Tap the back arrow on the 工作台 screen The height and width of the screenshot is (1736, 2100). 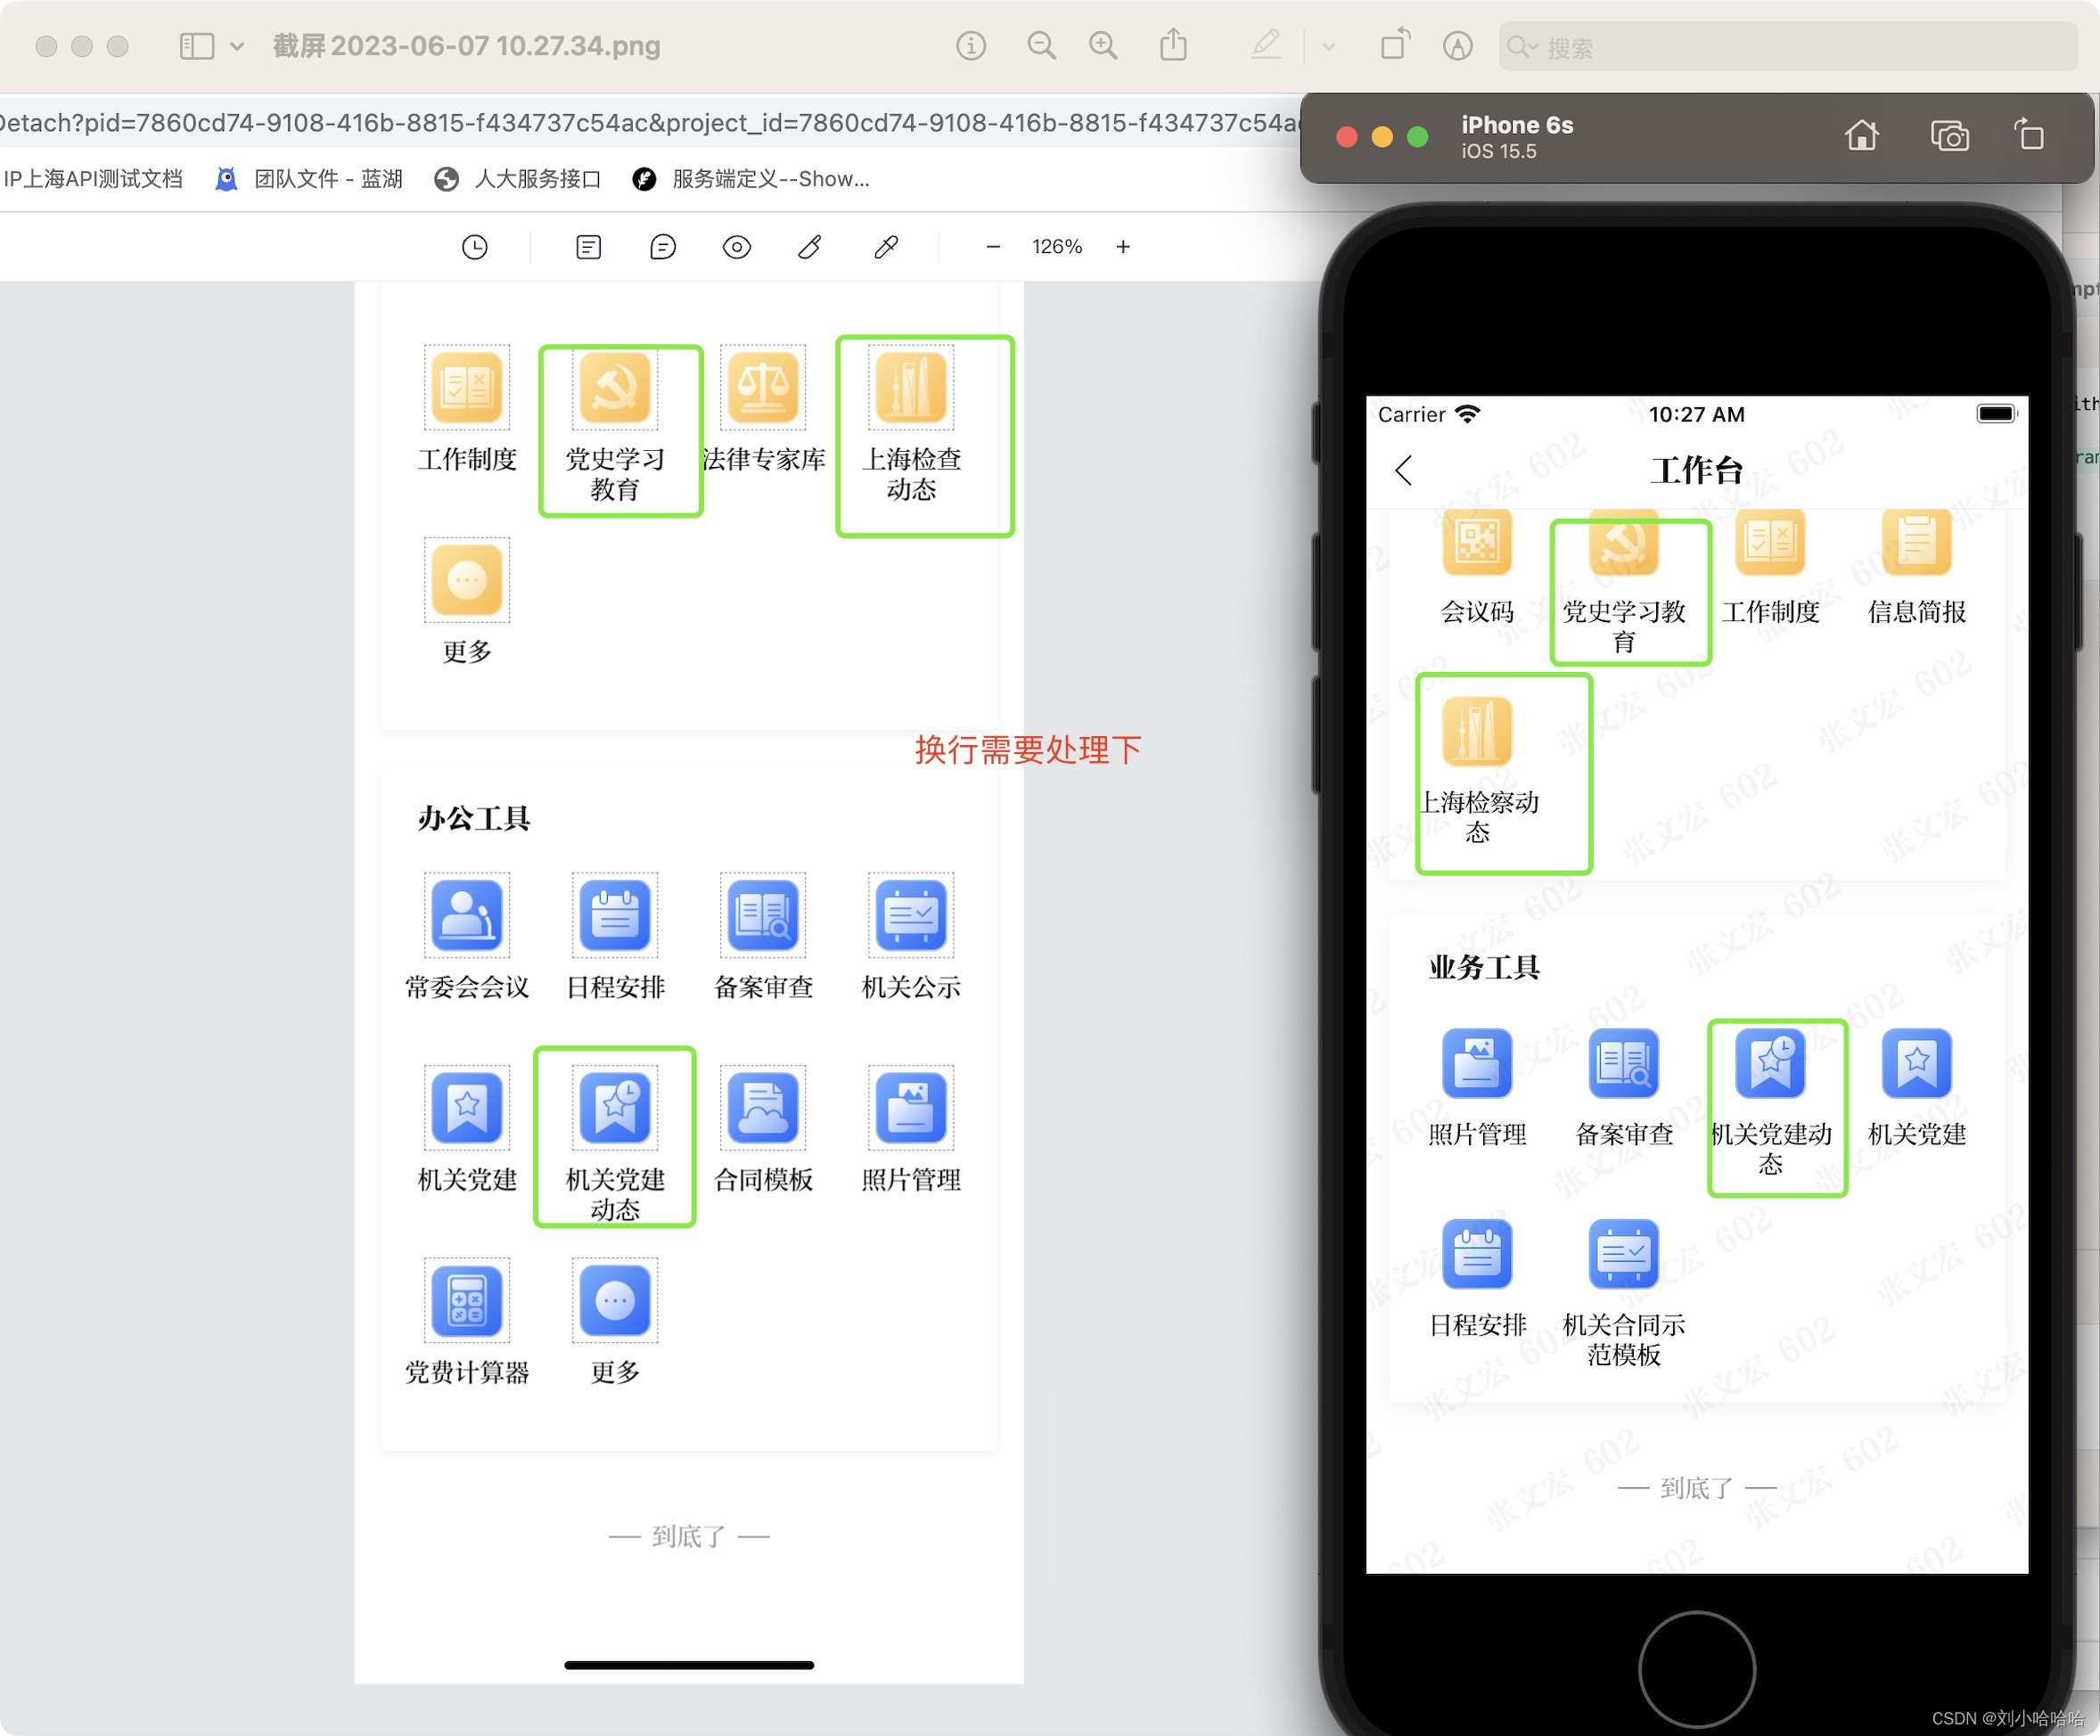pyautogui.click(x=1404, y=470)
